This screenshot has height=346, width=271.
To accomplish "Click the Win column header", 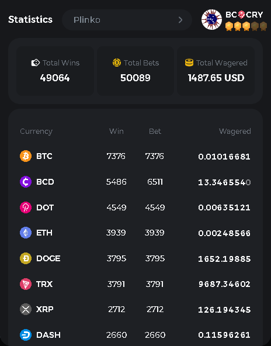I will (x=116, y=132).
